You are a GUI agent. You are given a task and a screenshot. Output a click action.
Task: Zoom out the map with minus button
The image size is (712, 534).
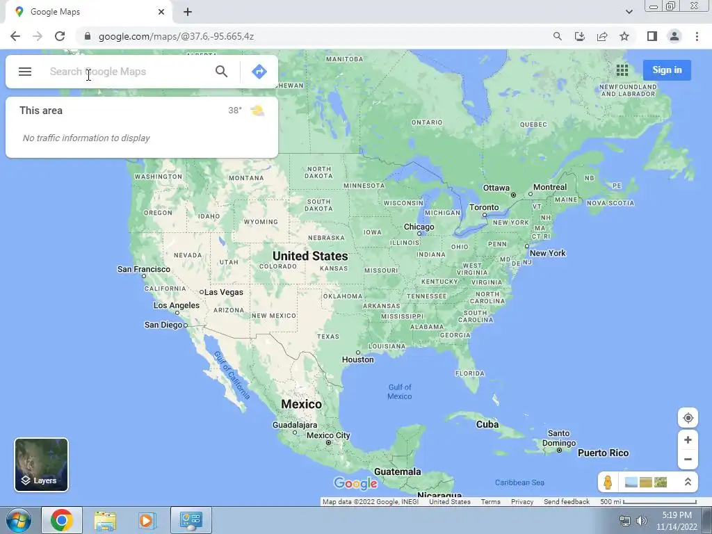pos(688,459)
